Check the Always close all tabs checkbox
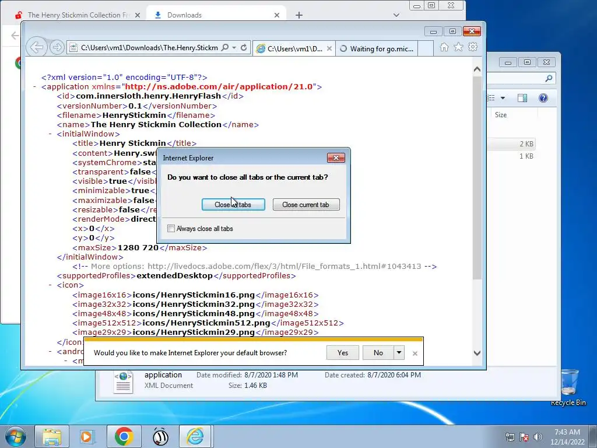The height and width of the screenshot is (448, 597). pos(171,229)
